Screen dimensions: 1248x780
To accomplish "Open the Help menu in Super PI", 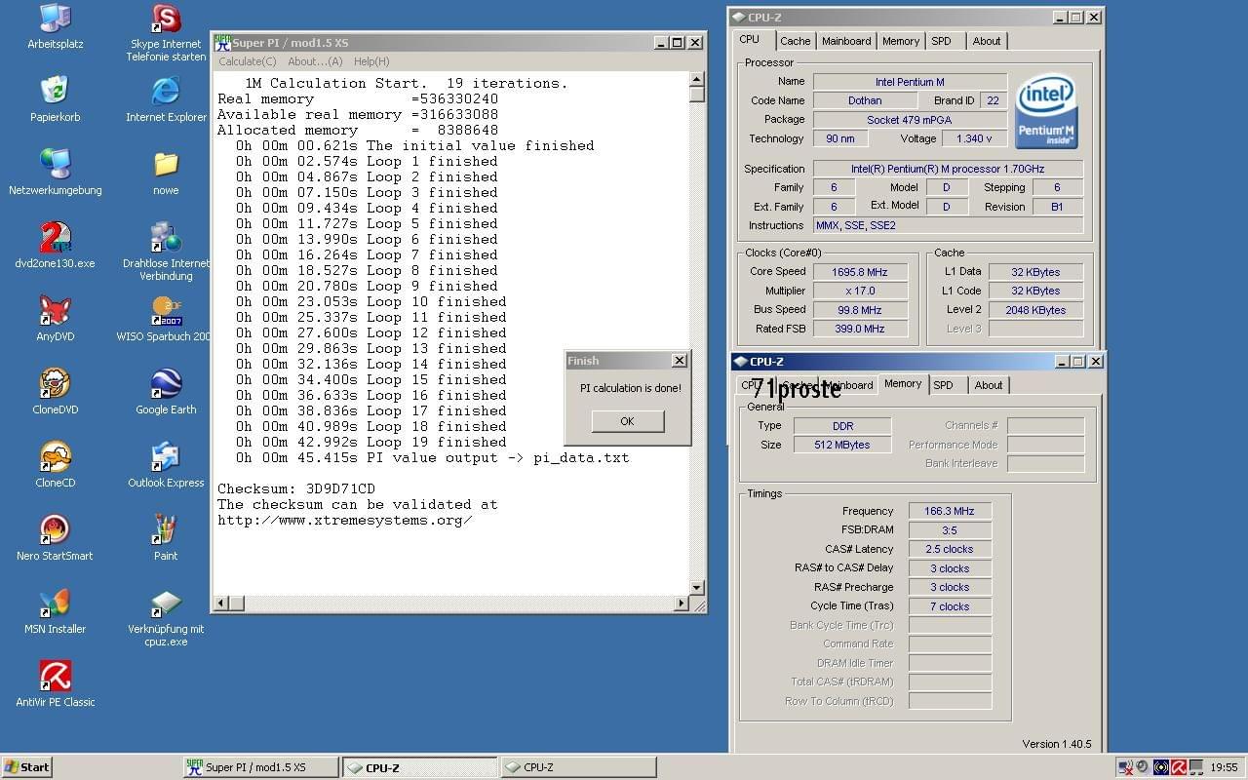I will pos(371,61).
